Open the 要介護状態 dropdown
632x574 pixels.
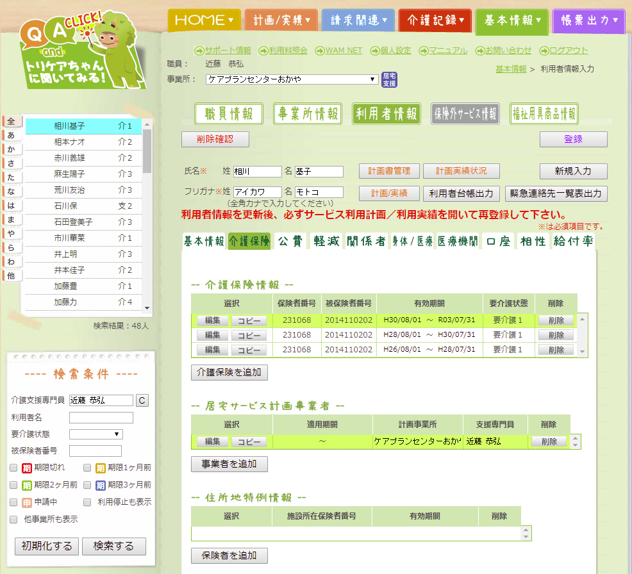95,434
